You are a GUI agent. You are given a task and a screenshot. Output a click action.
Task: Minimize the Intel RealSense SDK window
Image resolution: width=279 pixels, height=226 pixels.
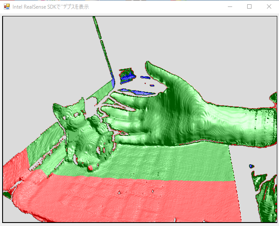point(230,6)
